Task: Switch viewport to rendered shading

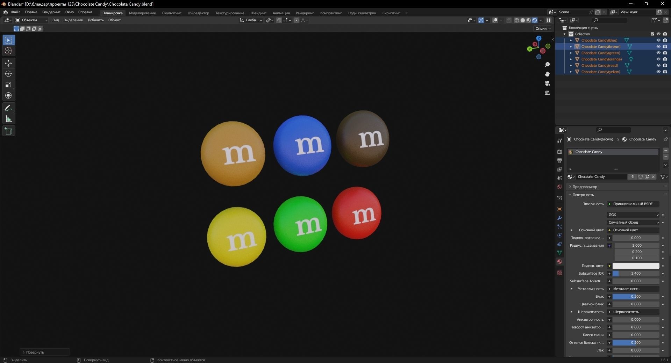Action: click(x=535, y=20)
